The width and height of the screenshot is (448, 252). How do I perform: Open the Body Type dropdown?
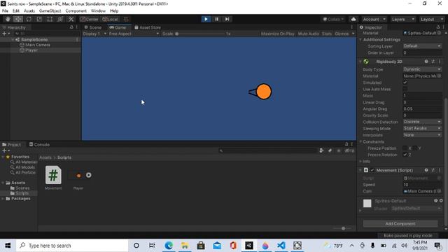point(422,69)
